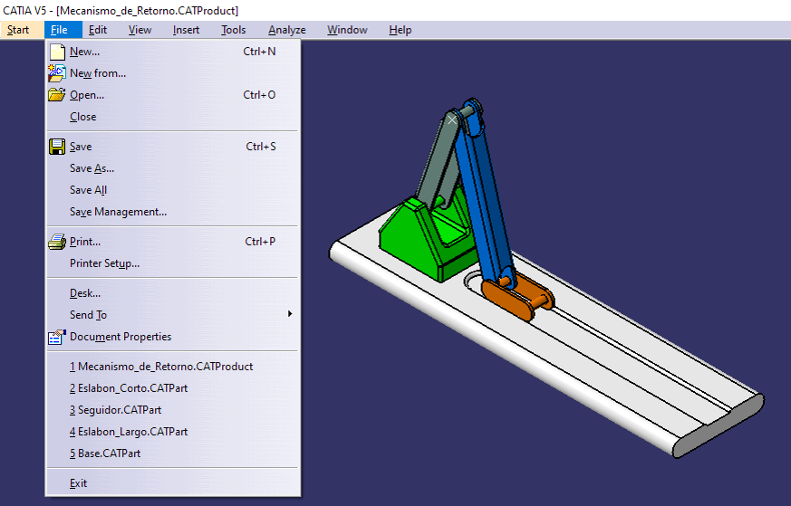Viewport: 791px width, 506px height.
Task: Open the Tools menu
Action: 233,30
